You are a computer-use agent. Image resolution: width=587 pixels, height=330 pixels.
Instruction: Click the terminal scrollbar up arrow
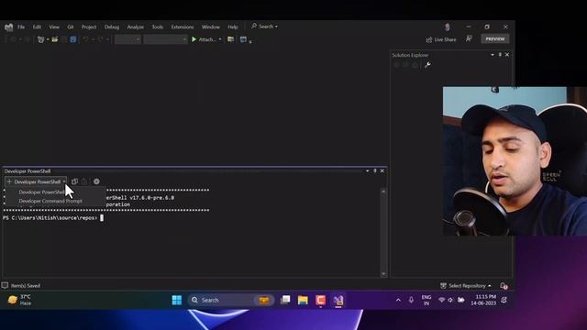point(383,192)
